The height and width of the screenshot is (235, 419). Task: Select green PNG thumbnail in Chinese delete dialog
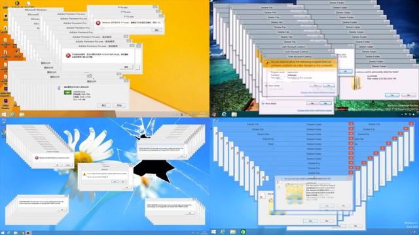(x=68, y=93)
